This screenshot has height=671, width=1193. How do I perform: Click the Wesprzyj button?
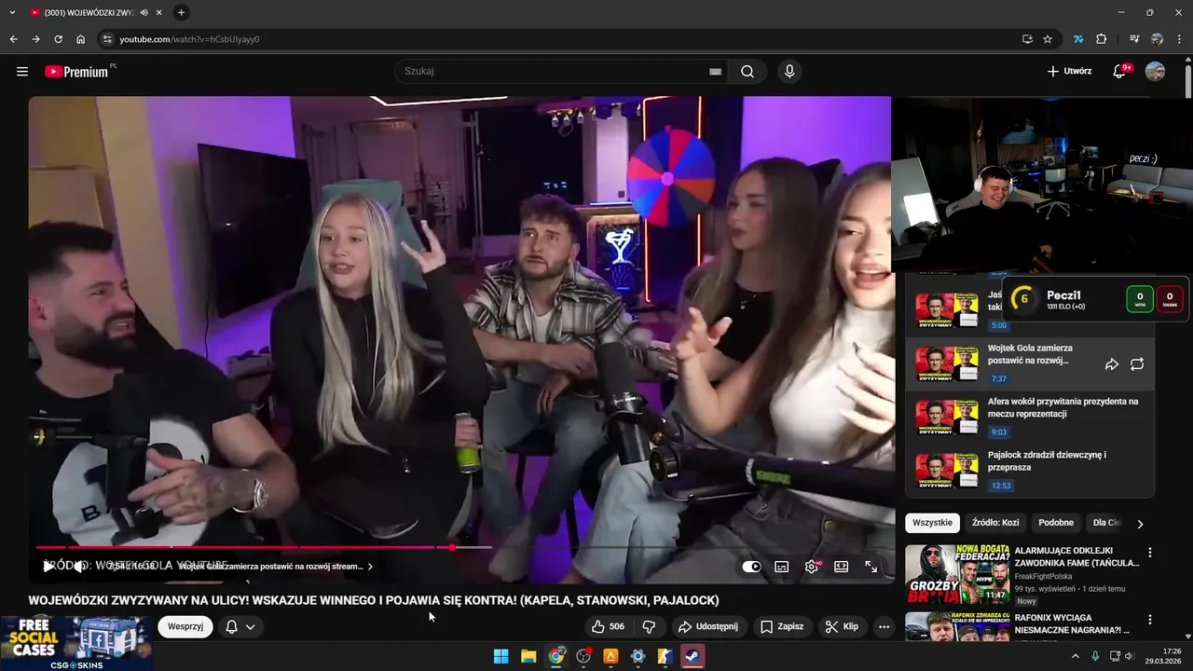[x=185, y=626]
